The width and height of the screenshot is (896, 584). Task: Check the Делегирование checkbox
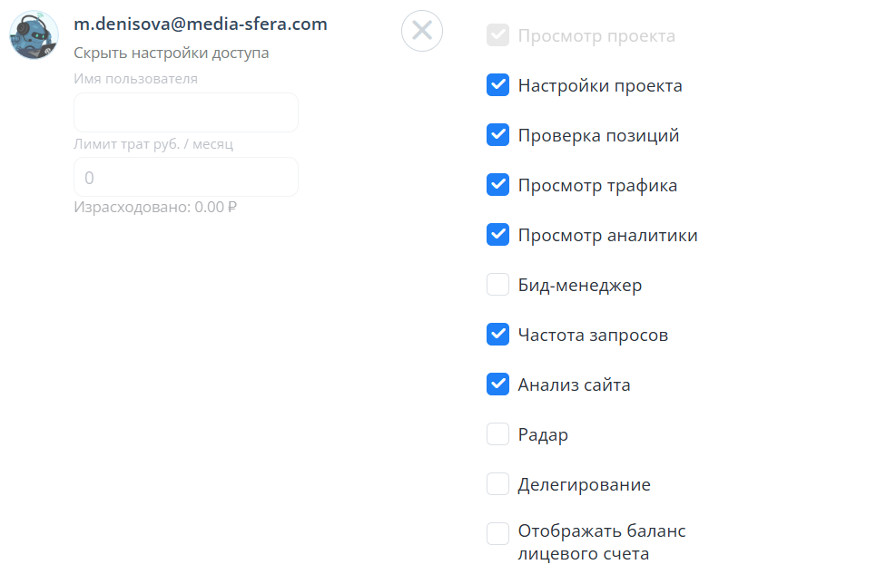(x=497, y=484)
